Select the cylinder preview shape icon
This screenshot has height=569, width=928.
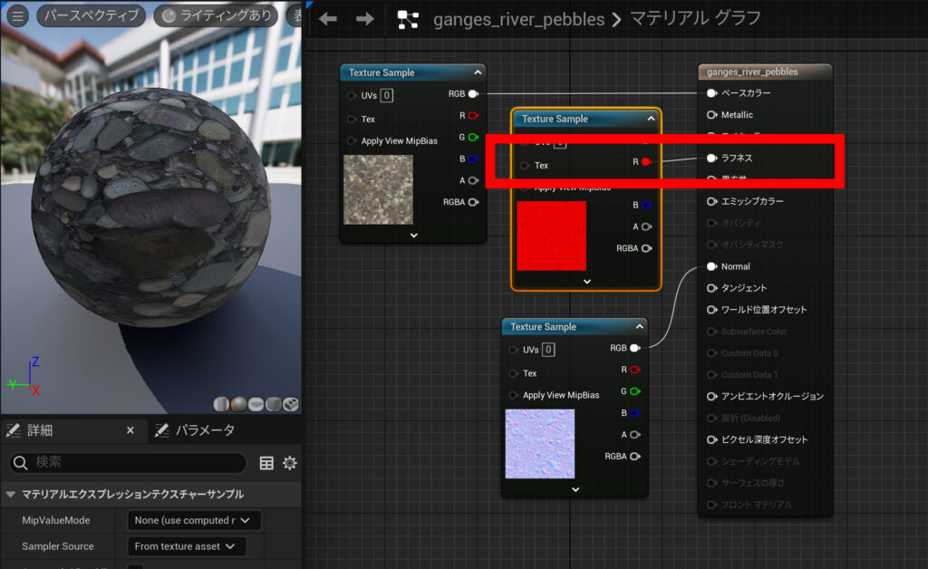coord(221,404)
